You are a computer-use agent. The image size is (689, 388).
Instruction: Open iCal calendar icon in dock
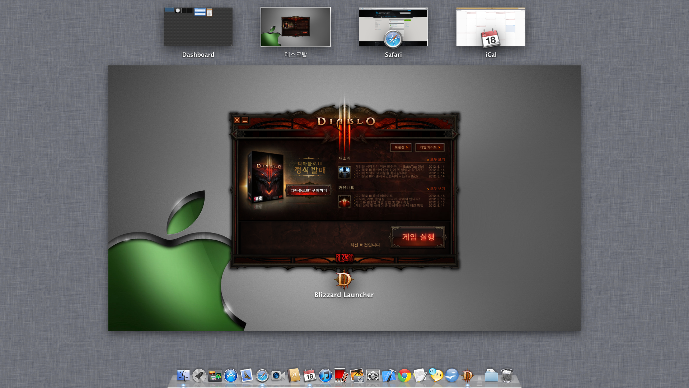coord(310,376)
